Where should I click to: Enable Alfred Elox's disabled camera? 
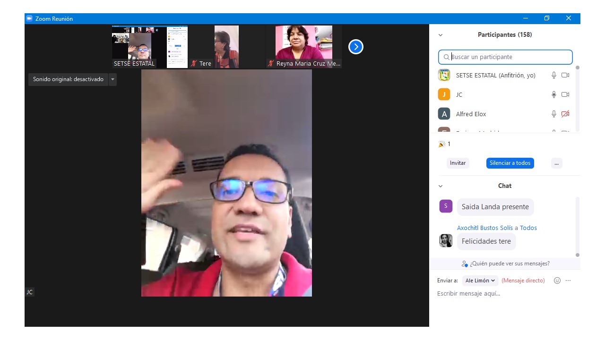tap(565, 114)
